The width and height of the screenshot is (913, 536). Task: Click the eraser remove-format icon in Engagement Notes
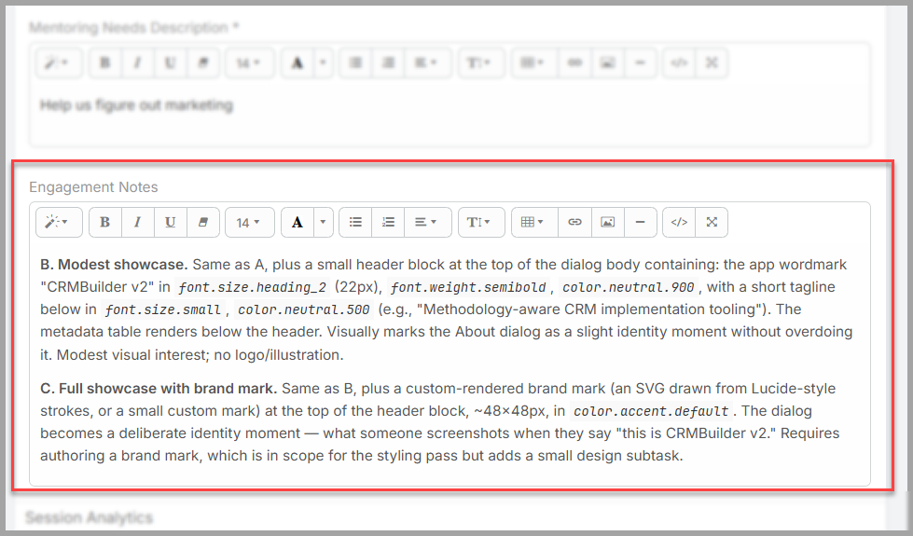coord(203,222)
